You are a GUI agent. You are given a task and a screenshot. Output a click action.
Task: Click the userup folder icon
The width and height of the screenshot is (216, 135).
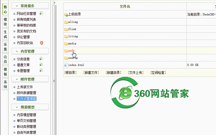click(x=66, y=58)
